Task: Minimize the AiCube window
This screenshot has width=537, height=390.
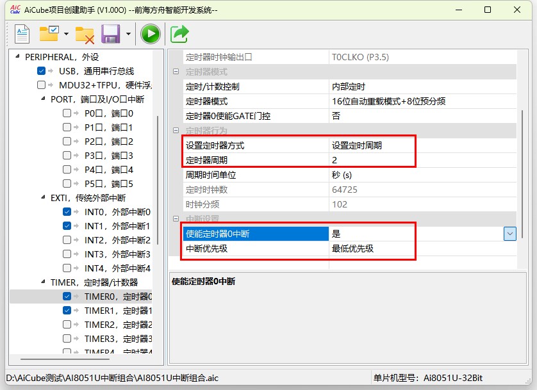Action: pos(459,10)
